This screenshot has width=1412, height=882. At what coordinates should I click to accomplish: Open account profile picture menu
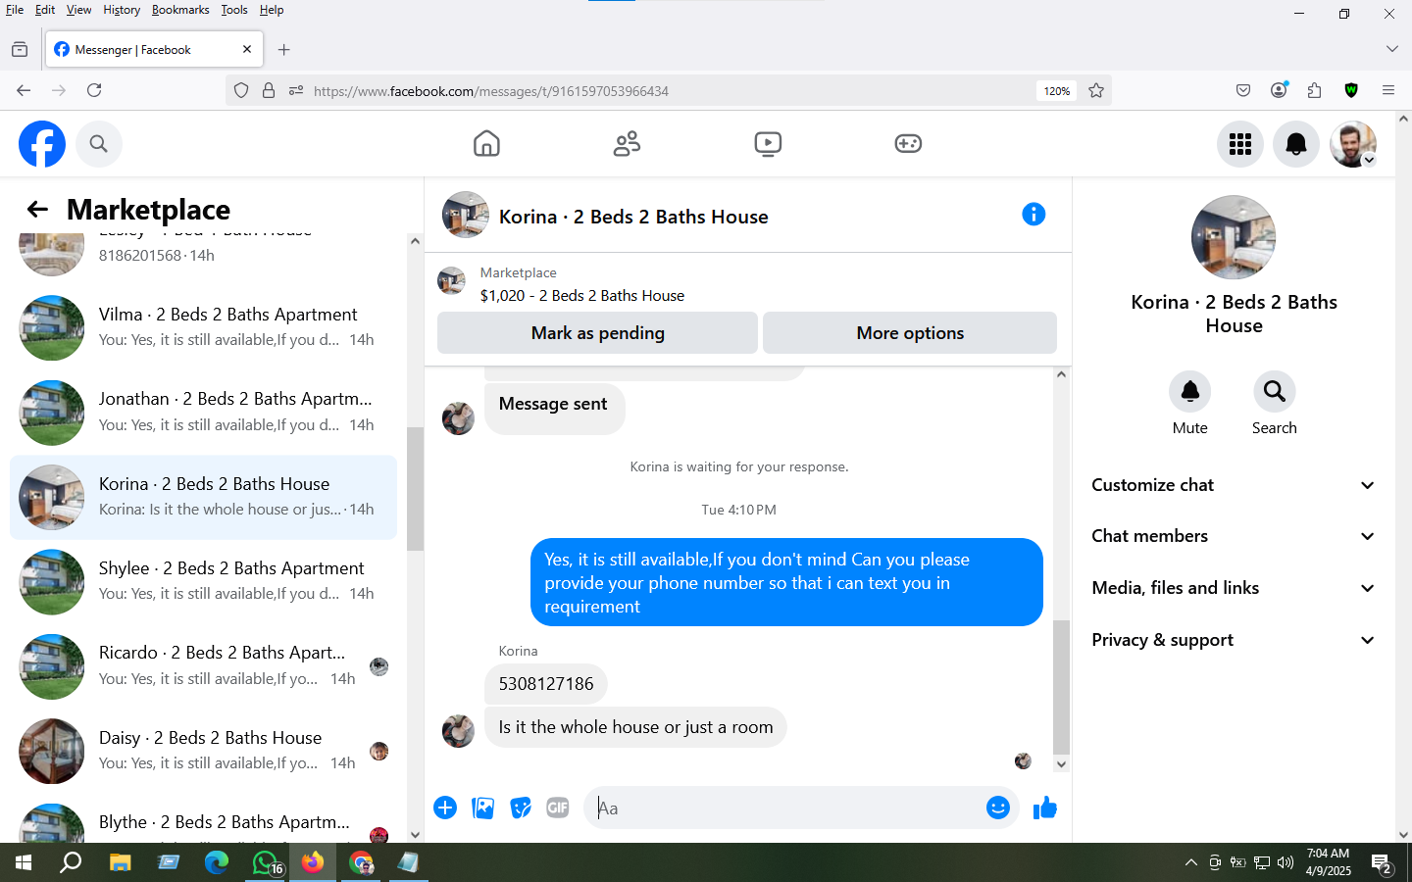point(1353,144)
